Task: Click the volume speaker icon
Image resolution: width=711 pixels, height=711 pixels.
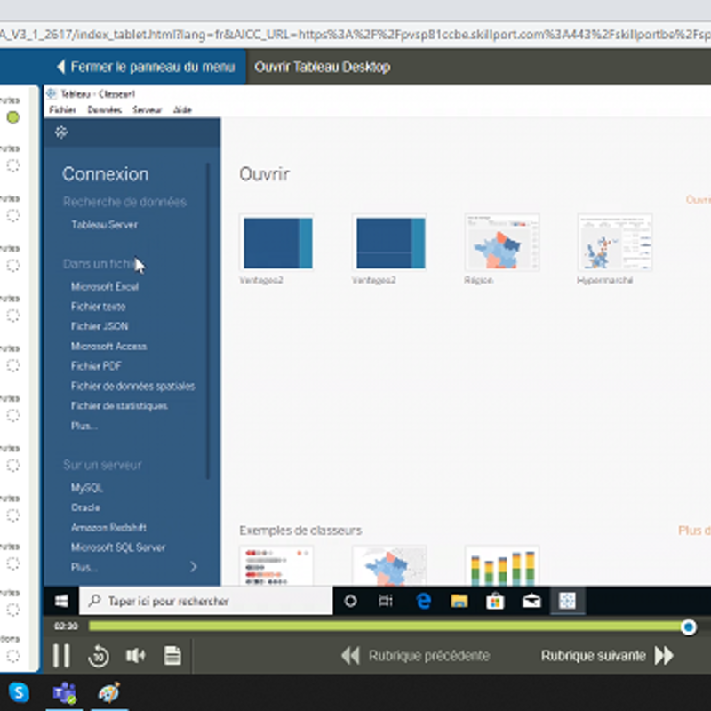Action: point(135,655)
